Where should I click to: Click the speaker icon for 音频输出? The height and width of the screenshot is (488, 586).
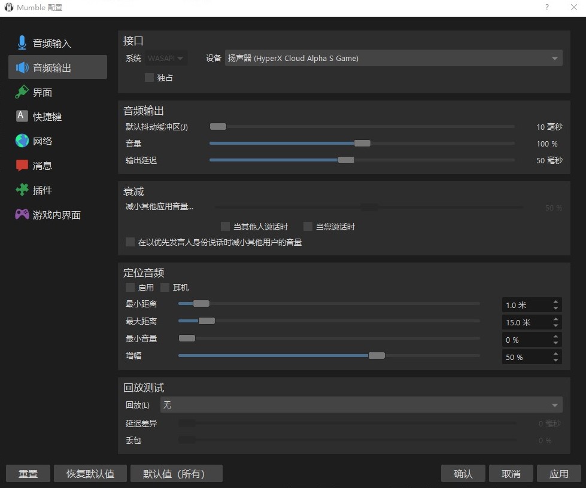pos(22,68)
